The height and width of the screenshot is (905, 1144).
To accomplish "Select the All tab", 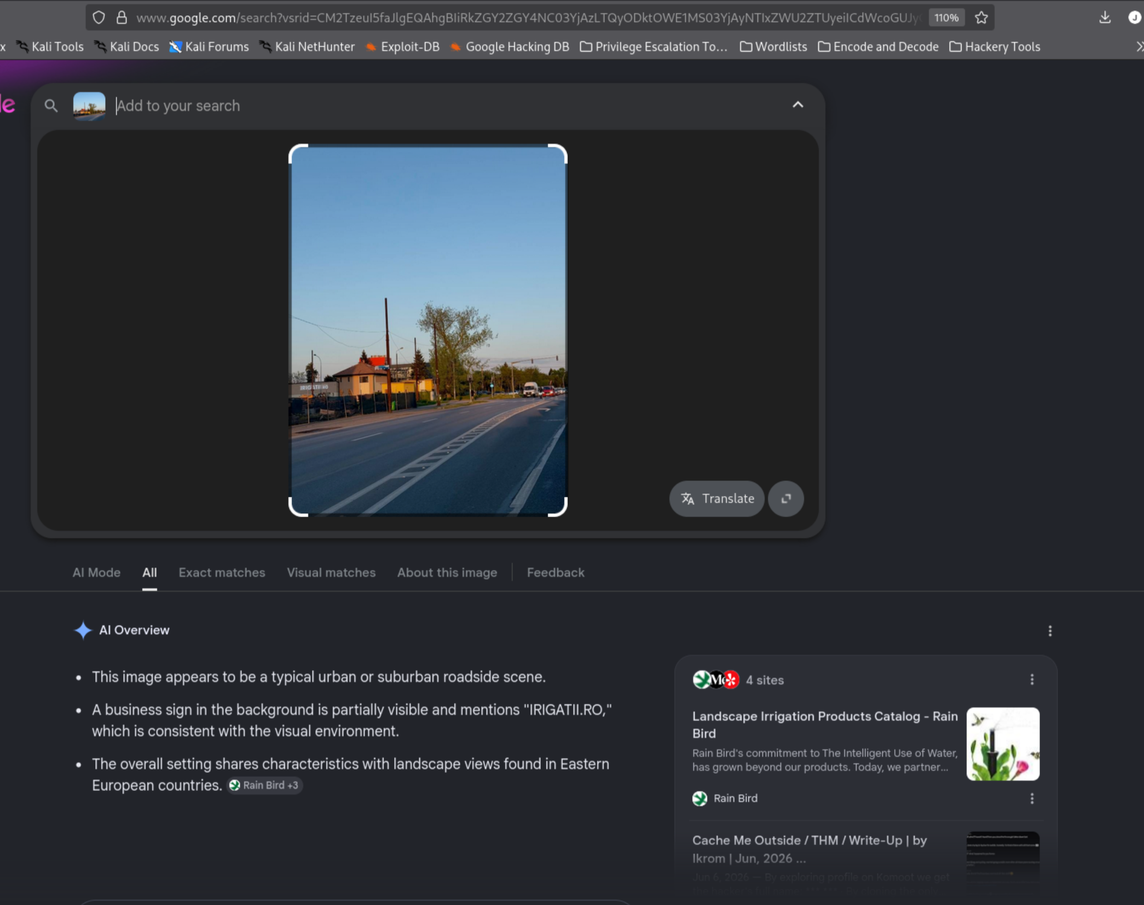I will tap(149, 572).
